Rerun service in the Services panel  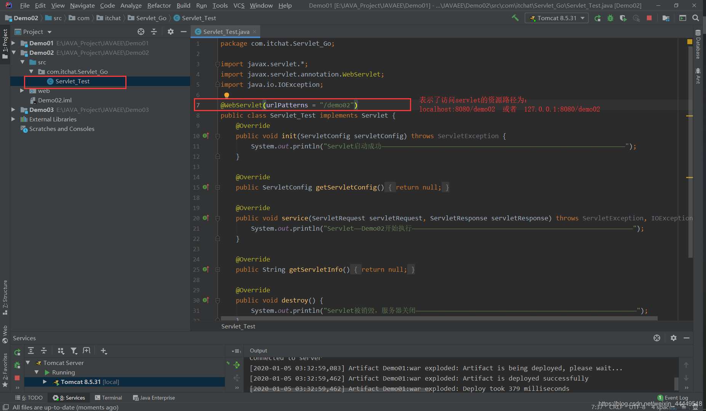(x=17, y=352)
